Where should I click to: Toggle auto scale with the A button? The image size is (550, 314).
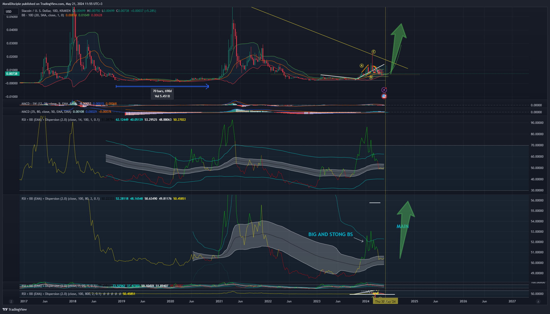click(538, 301)
